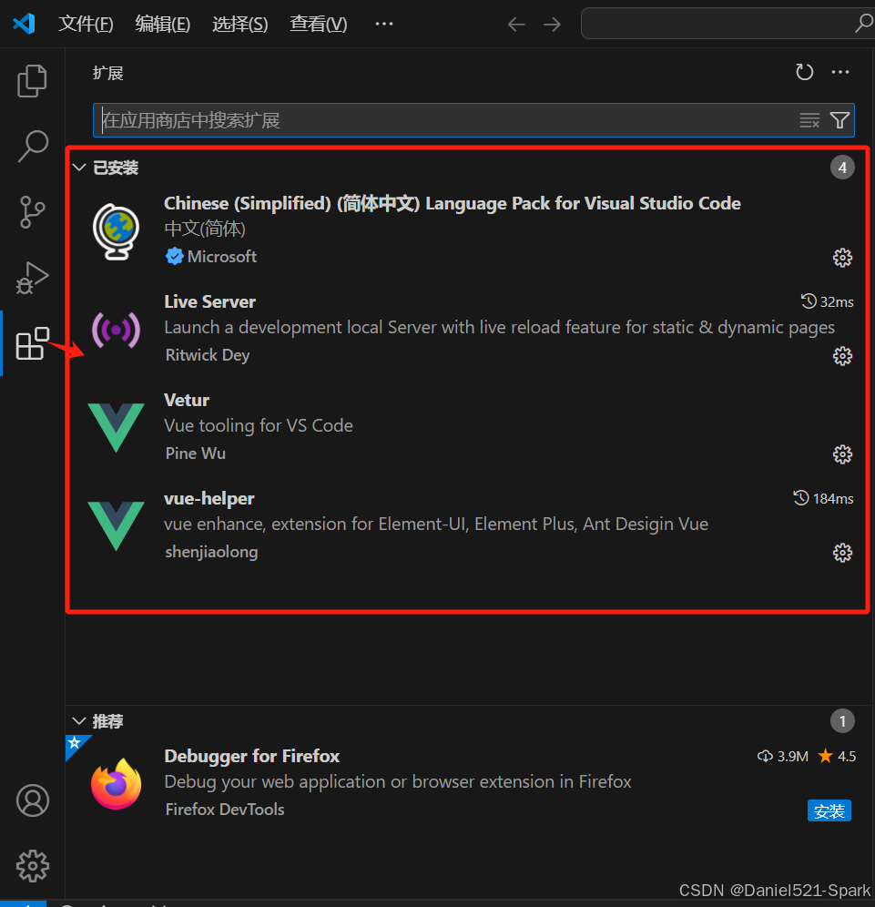Image resolution: width=875 pixels, height=907 pixels.
Task: Click the Ritwick Dey publisher name
Action: [207, 354]
